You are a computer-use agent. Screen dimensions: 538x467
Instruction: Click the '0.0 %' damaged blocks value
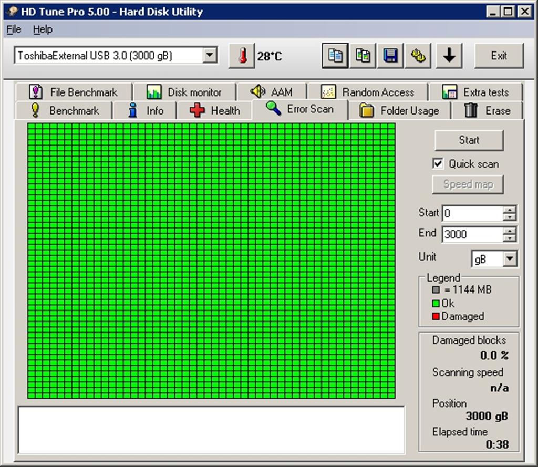(494, 355)
